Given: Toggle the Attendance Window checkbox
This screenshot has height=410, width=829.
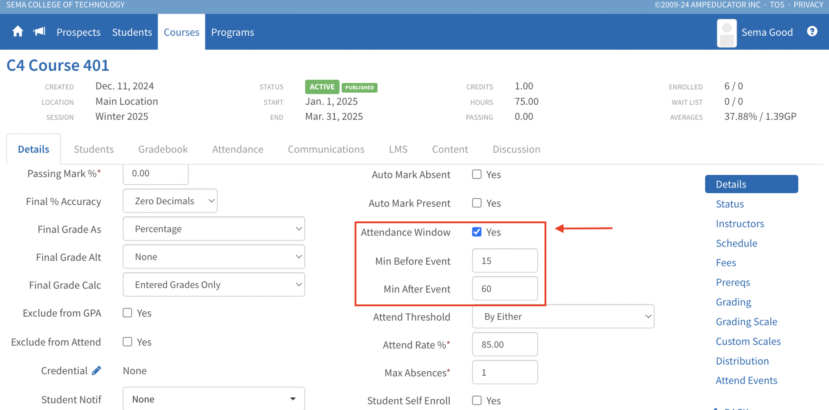Looking at the screenshot, I should [477, 232].
